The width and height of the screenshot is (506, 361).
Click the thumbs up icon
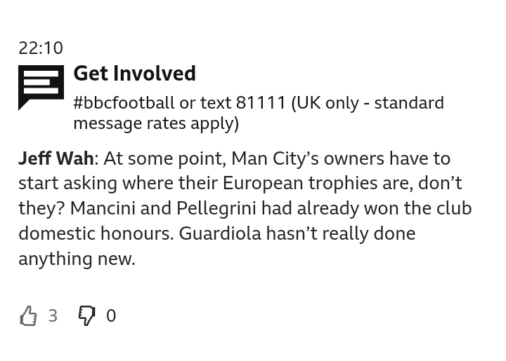point(28,315)
